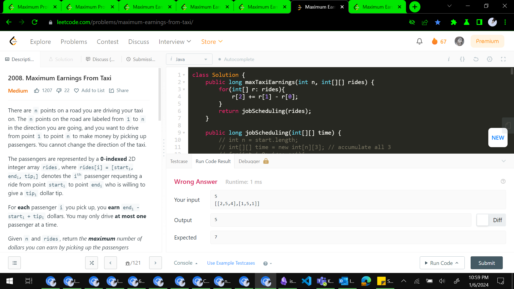Image resolution: width=514 pixels, height=289 pixels.
Task: Open Visual Studio Code from taskbar
Action: pos(307,281)
